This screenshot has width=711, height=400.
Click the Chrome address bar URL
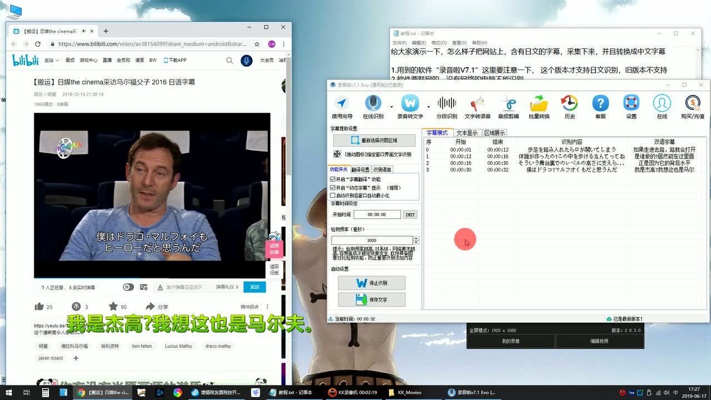tap(152, 44)
